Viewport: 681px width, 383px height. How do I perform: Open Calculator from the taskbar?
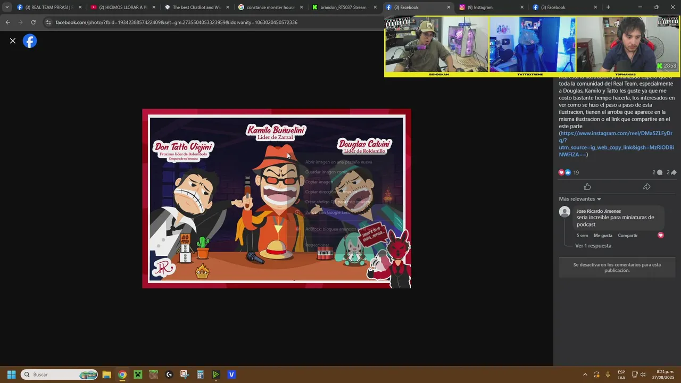200,374
